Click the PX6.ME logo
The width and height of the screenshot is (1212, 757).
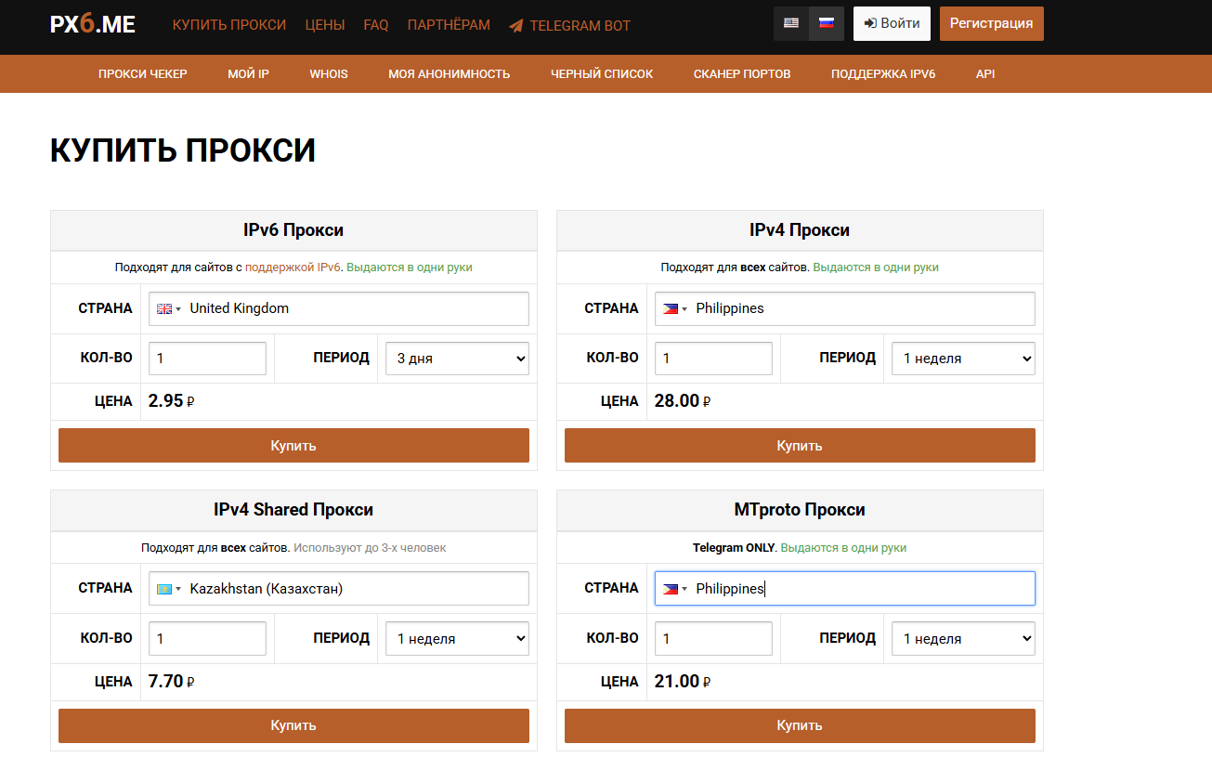point(92,24)
